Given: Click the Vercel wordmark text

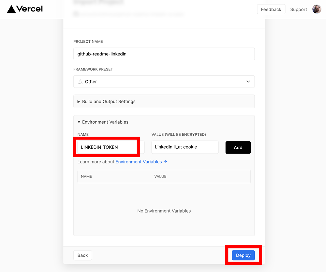Looking at the screenshot, I should point(30,9).
